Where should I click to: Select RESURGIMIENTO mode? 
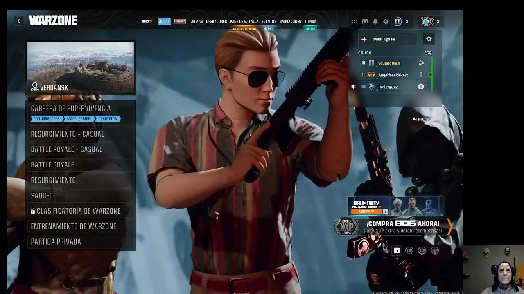[81, 180]
